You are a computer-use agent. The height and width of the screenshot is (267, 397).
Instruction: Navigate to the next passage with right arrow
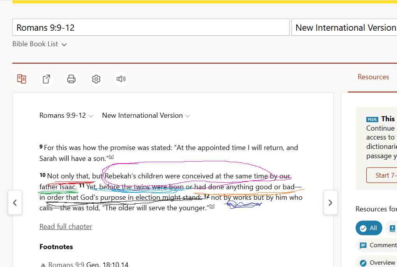[330, 202]
